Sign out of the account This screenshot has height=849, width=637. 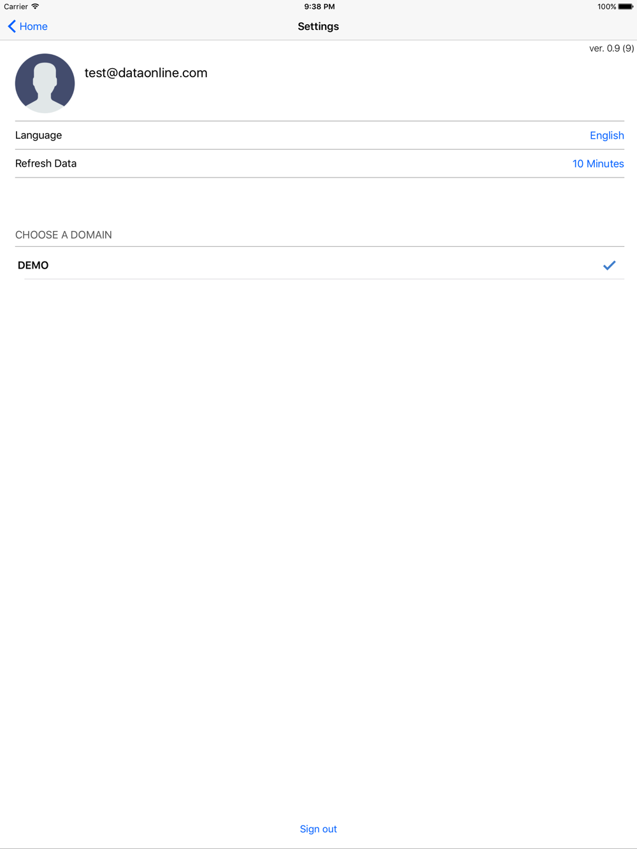318,829
